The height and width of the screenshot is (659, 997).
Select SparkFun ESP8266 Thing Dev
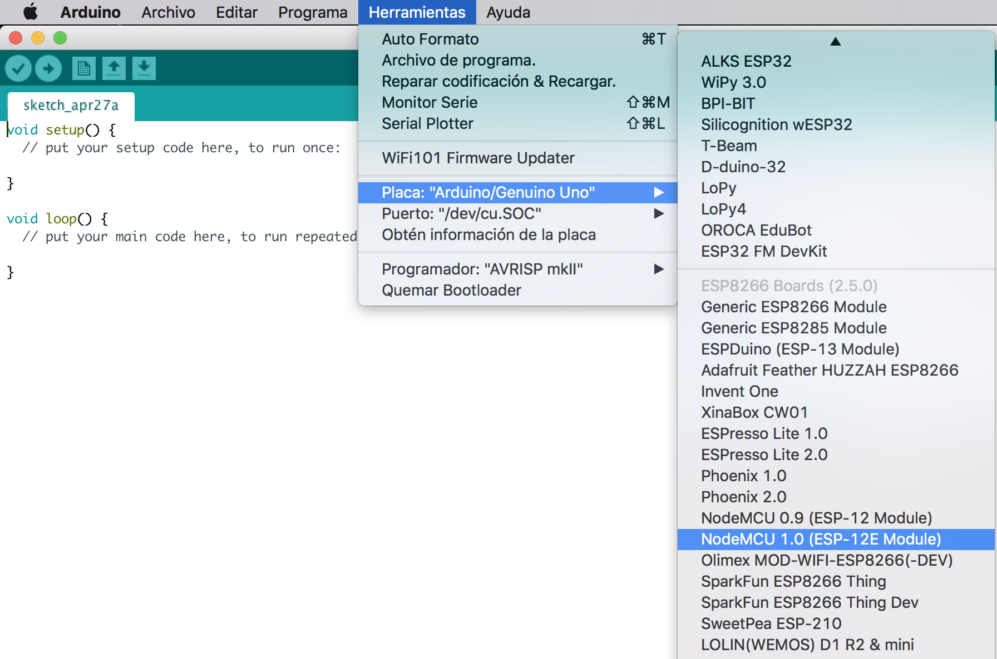836,602
